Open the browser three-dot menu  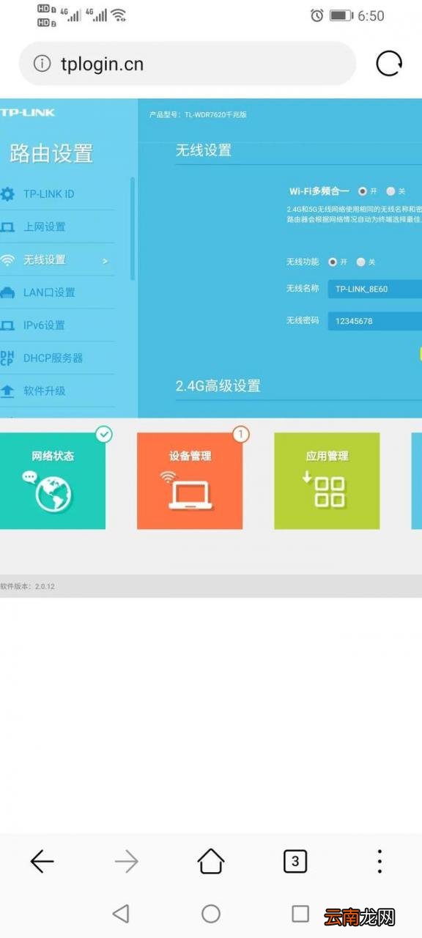[380, 862]
